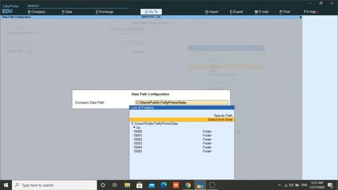Open the Y: Data menu

point(67,12)
